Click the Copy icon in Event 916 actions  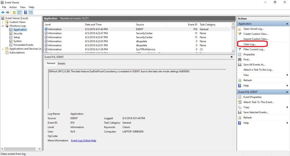coord(240,107)
